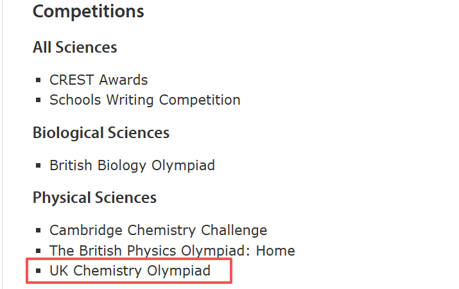Open the British Biology Olympiad link
459x289 pixels.
[132, 166]
